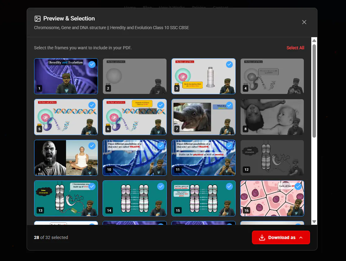This screenshot has width=346, height=261.
Task: Click the number 5 badge on frame
Action: tap(39, 129)
